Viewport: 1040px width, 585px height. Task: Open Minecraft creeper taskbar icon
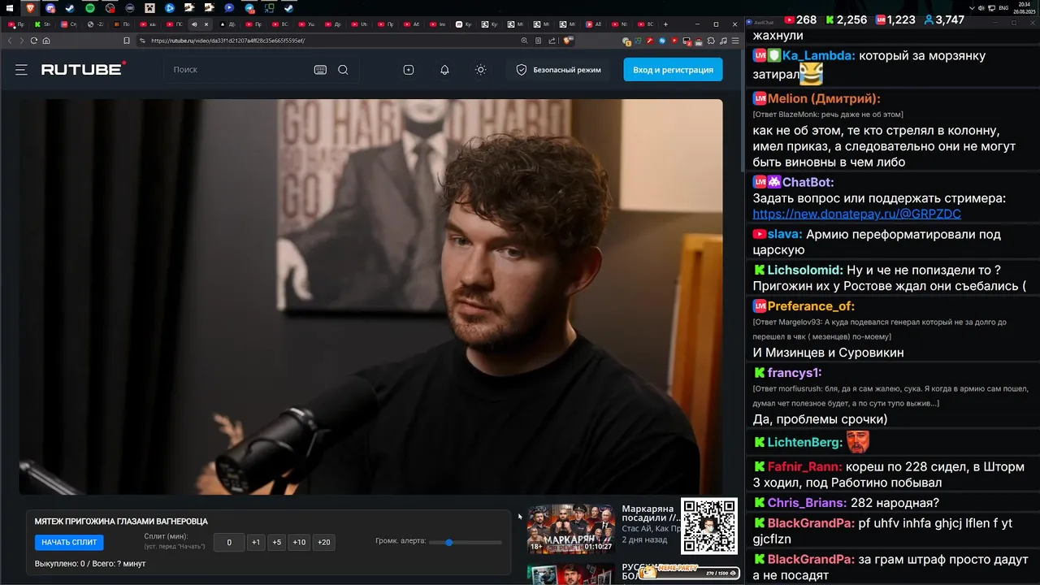point(149,8)
